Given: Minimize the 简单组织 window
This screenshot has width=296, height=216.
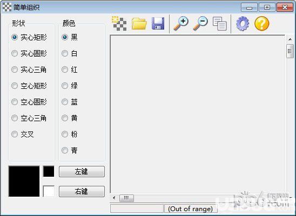Looking at the screenshot, I should click(249, 8).
